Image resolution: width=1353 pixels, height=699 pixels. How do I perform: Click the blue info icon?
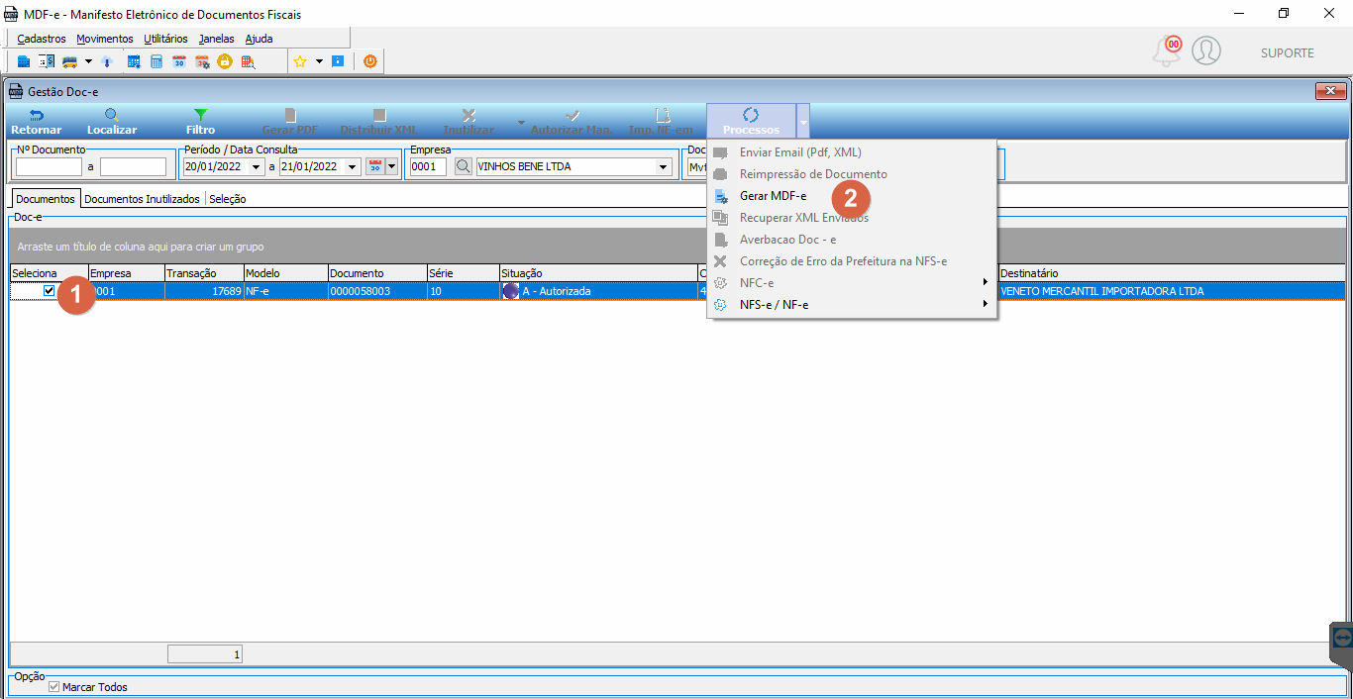pyautogui.click(x=338, y=61)
